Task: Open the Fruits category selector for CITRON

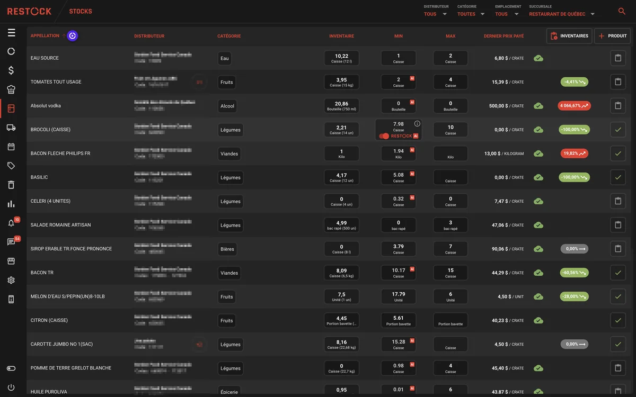Action: pos(227,320)
